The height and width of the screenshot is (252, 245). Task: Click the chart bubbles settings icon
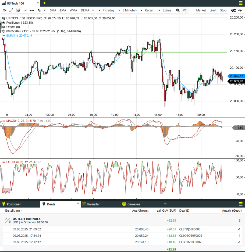(x=233, y=10)
